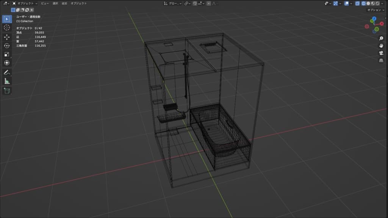The width and height of the screenshot is (388, 218).
Task: Select the Annotate pencil tool
Action: 7,72
